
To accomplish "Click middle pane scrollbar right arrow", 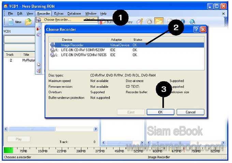I will (142, 143).
